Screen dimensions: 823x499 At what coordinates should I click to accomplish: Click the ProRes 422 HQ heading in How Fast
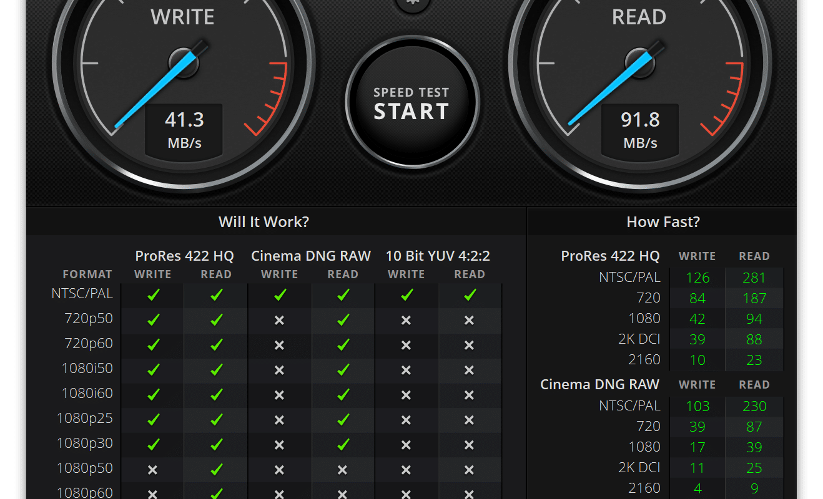point(610,256)
